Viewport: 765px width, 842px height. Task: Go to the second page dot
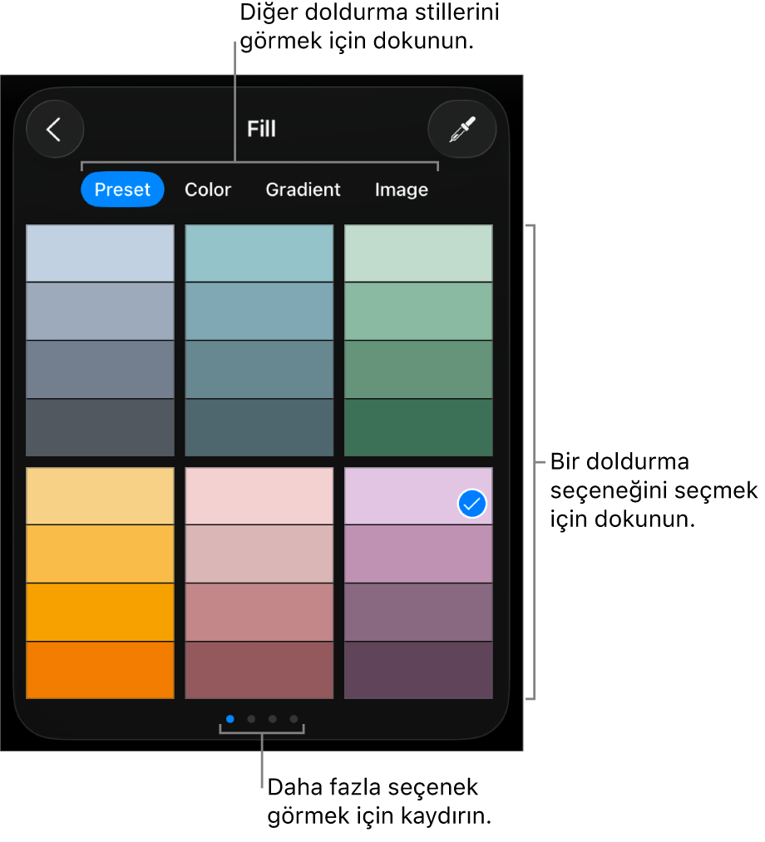[x=251, y=719]
